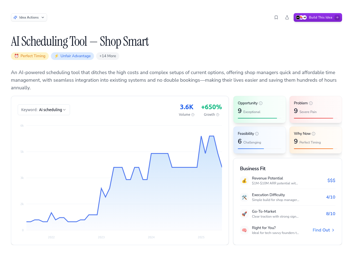Open the Idea Actions dropdown

pos(29,17)
